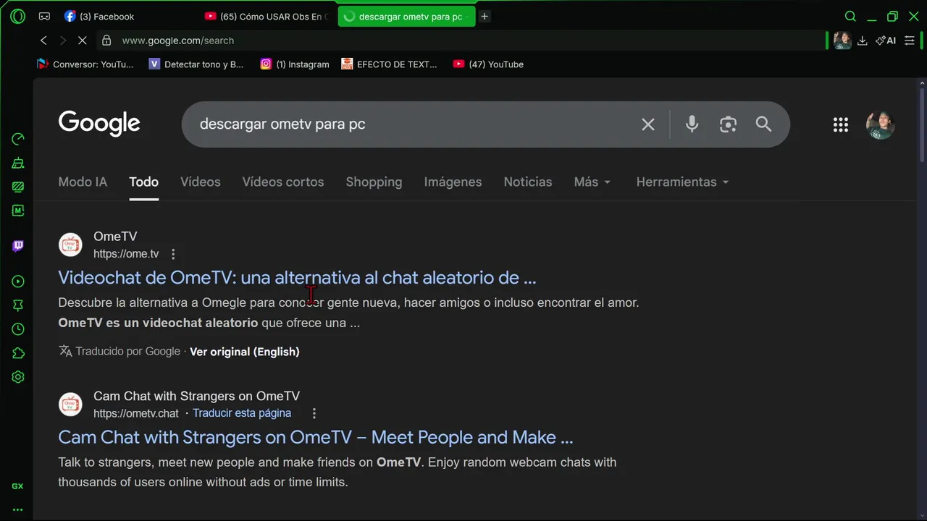Open Cam Chat with Strangers result title

tap(315, 437)
